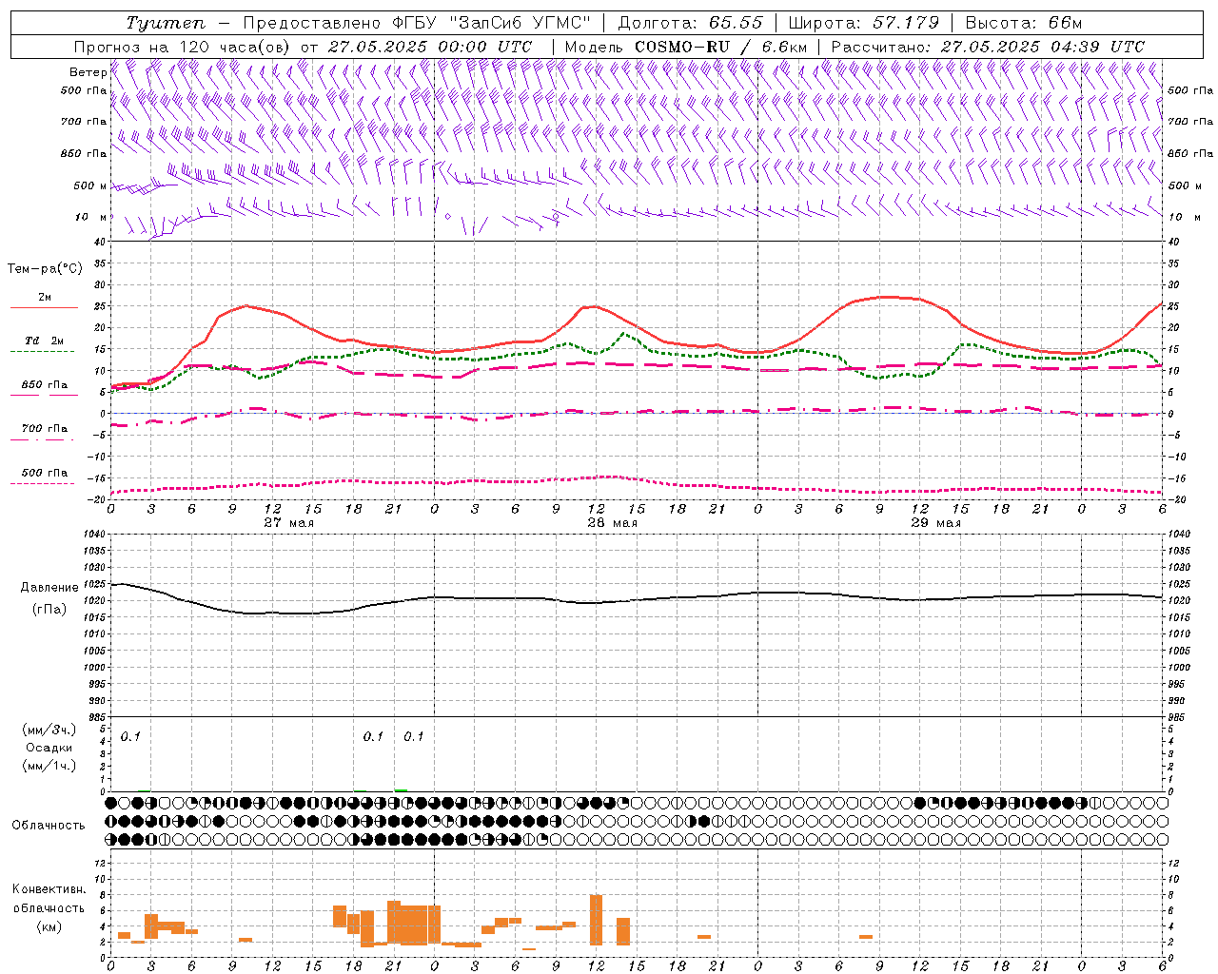Select the "Модель COSMO-RU / 6.6км" label
Image resolution: width=1218 pixels, height=974 pixels.
coord(686,47)
